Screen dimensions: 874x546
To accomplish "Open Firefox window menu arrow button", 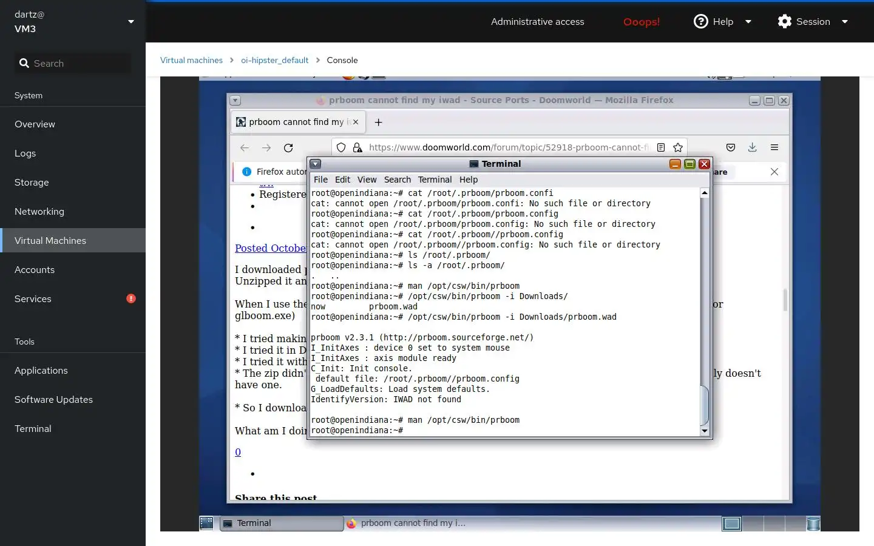I will click(x=235, y=101).
